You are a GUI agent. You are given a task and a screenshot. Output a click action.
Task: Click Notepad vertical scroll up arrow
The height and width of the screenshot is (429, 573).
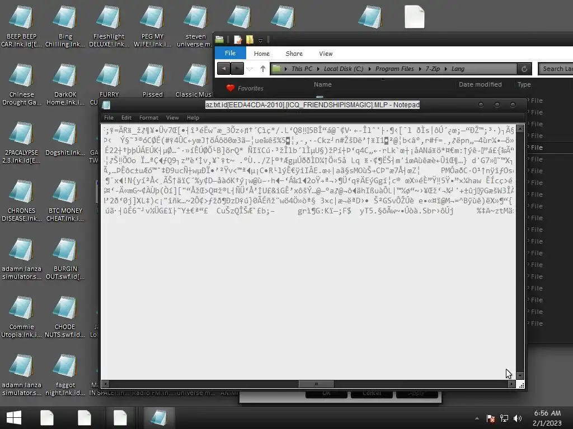point(520,128)
